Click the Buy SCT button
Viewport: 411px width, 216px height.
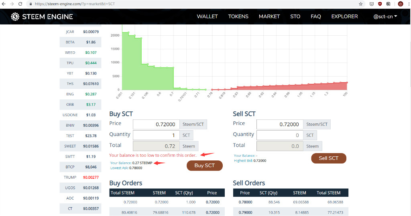[x=204, y=166]
